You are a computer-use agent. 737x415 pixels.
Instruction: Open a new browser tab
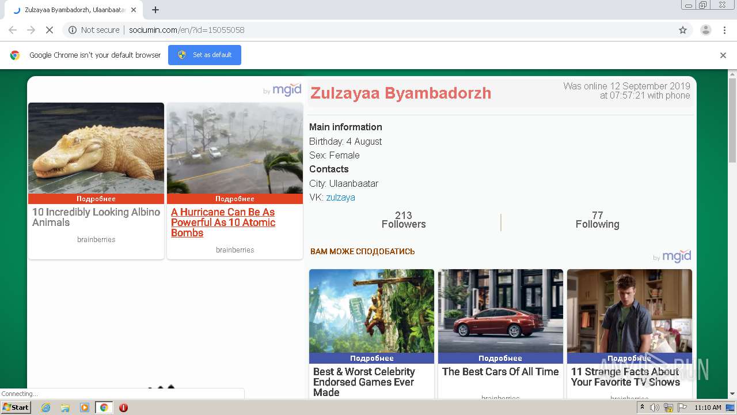155,10
